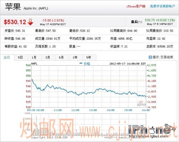Viewport: 179px width, 142px height.
Task: Click the blue info icon beside 提示
Action: (150, 57)
